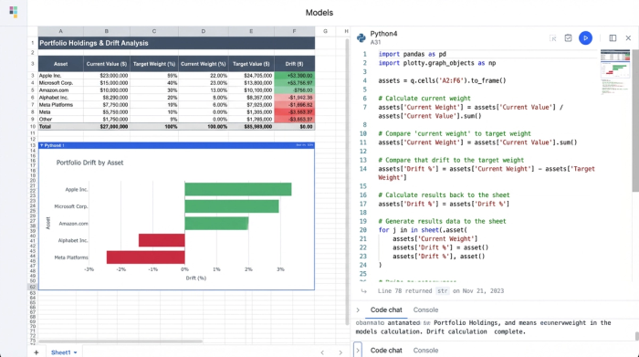The image size is (639, 357).
Task: Click the 'Drift ($)' header cell
Action: 294,64
